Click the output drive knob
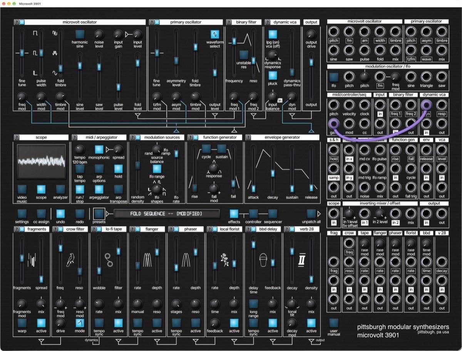 [311, 34]
